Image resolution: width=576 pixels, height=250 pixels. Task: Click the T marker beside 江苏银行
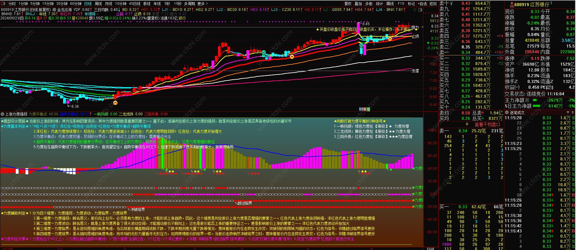coord(551,3)
